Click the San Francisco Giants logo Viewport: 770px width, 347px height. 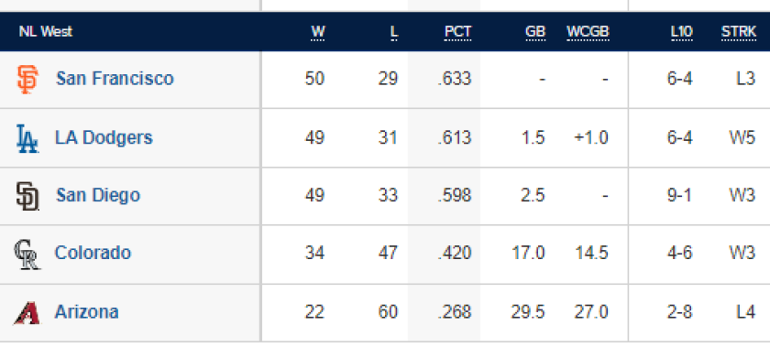pyautogui.click(x=27, y=79)
